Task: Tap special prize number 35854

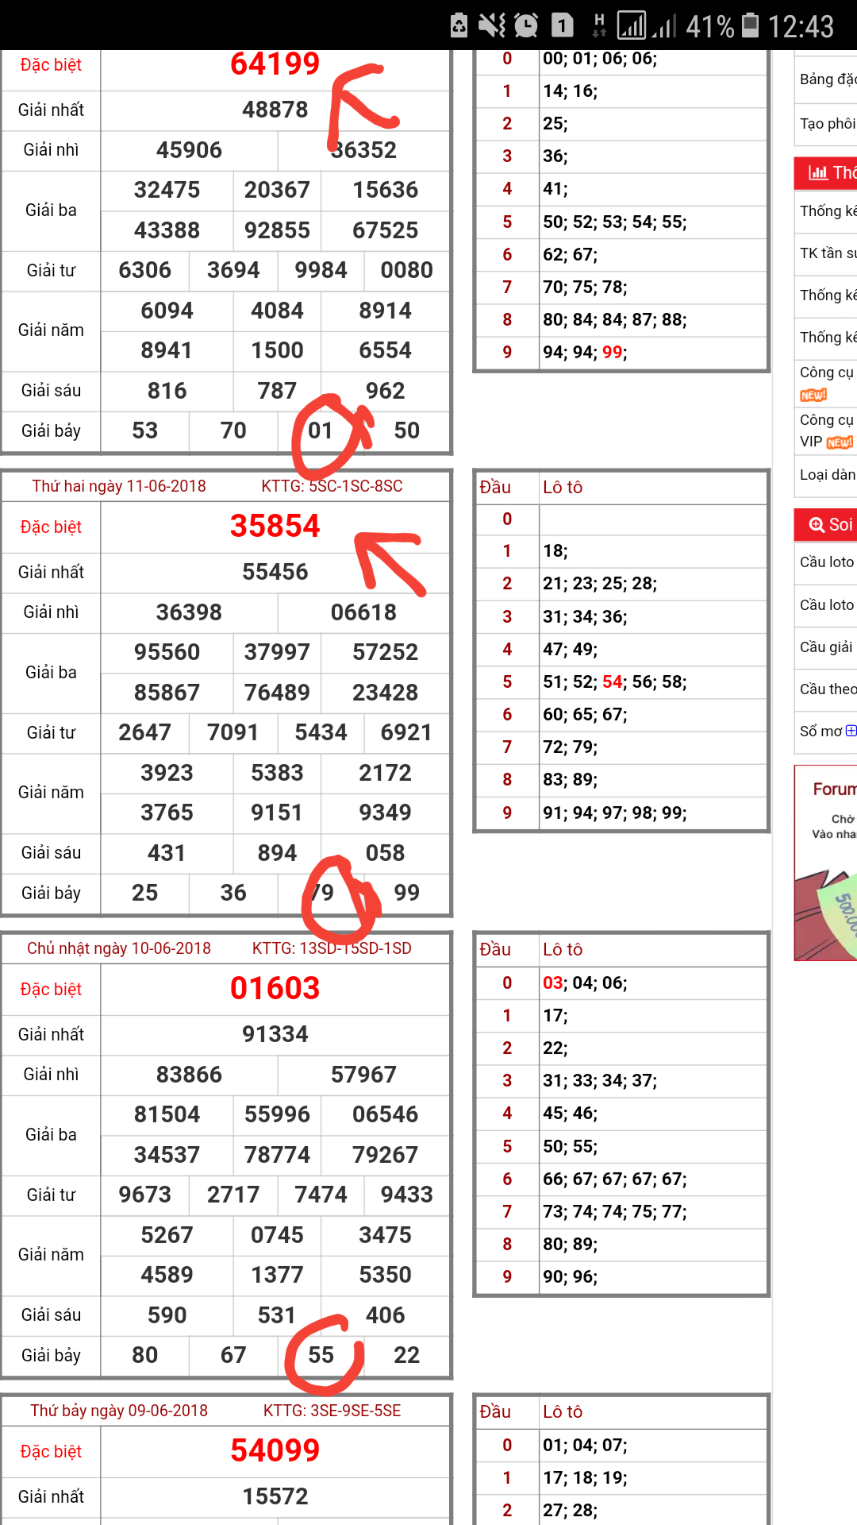Action: pyautogui.click(x=275, y=526)
